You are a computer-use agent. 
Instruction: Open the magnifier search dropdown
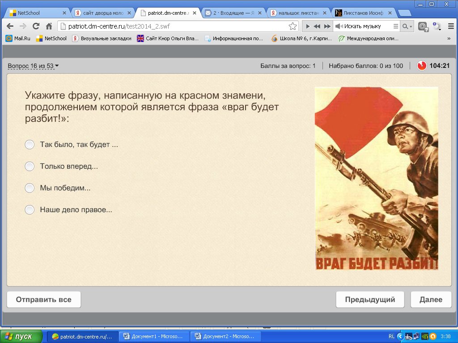[x=407, y=26]
